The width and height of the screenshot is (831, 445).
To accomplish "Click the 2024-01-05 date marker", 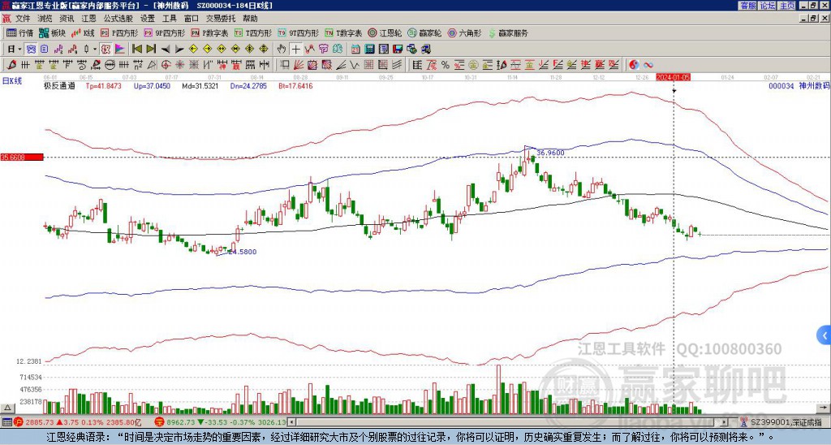I will 673,77.
